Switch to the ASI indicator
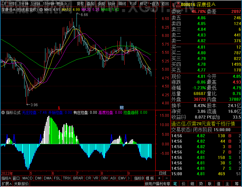The image size is (242, 187). 113,178
